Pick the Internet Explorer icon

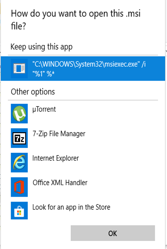(x=19, y=162)
